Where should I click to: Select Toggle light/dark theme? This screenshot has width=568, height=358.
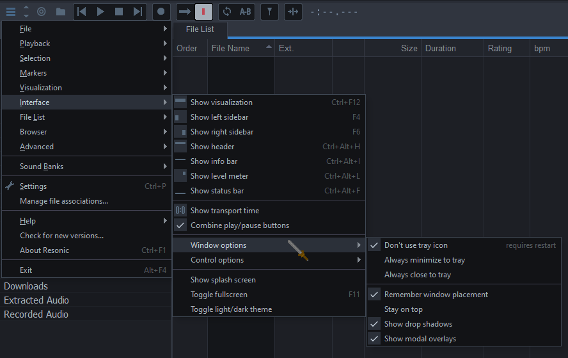click(231, 309)
